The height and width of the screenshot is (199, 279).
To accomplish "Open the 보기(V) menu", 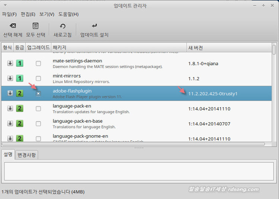I will pyautogui.click(x=46, y=14).
